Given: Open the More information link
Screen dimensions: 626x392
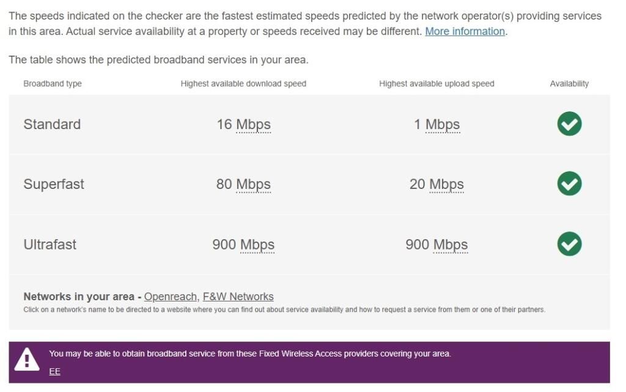Looking at the screenshot, I should (x=465, y=31).
